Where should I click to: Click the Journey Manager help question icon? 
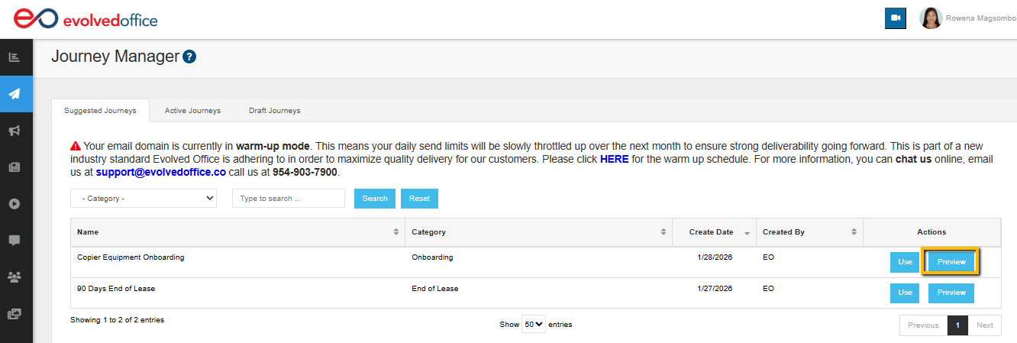coord(190,57)
